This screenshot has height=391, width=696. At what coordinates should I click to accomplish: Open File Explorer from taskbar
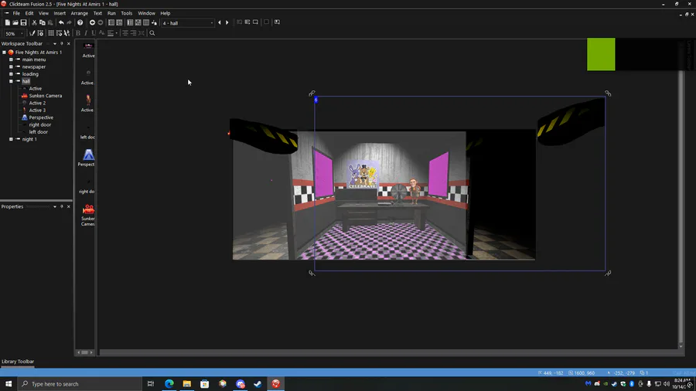[x=187, y=384]
